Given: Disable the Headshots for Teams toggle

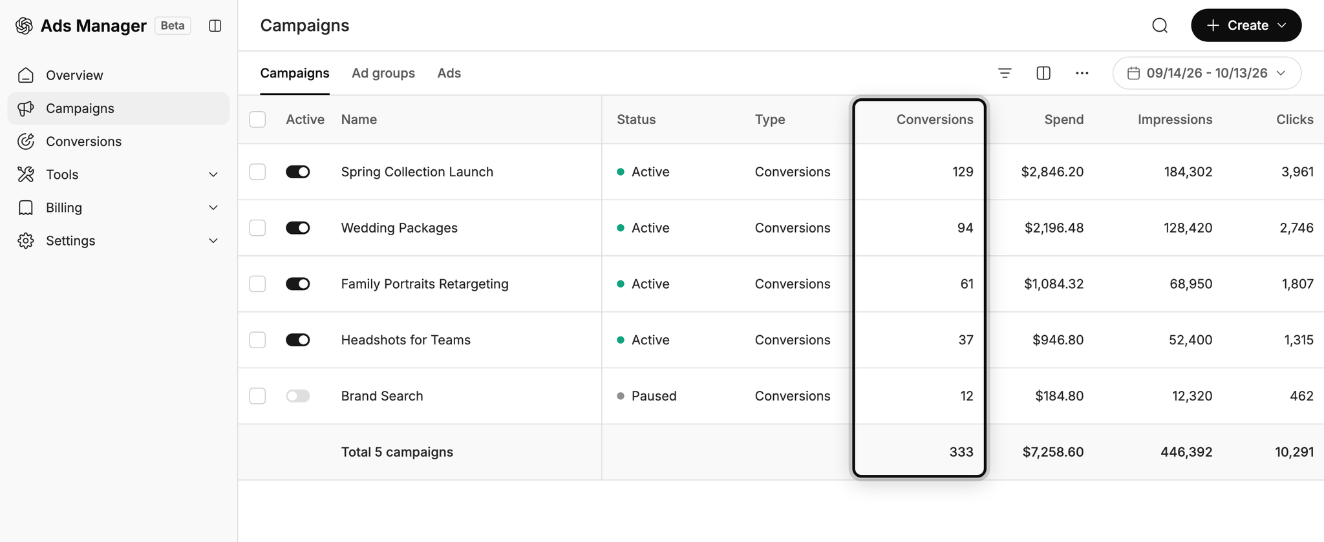Looking at the screenshot, I should pos(298,340).
